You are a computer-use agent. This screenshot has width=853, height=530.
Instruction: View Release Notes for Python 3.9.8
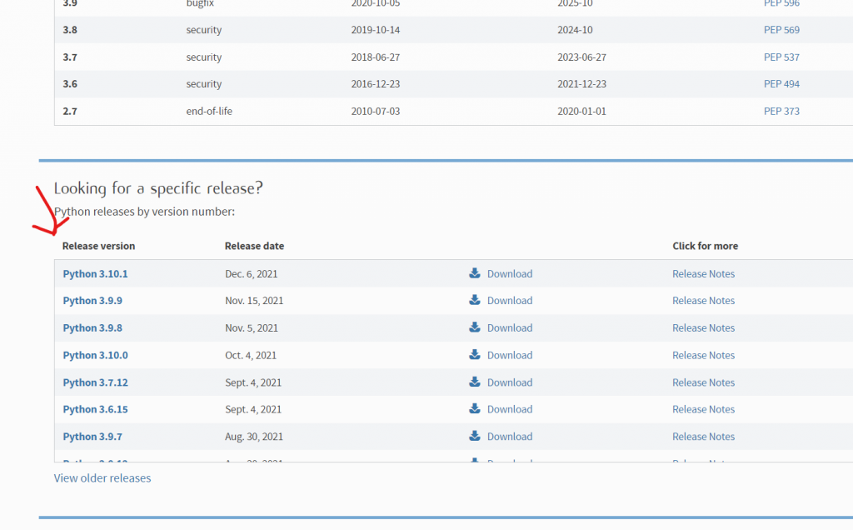tap(703, 327)
